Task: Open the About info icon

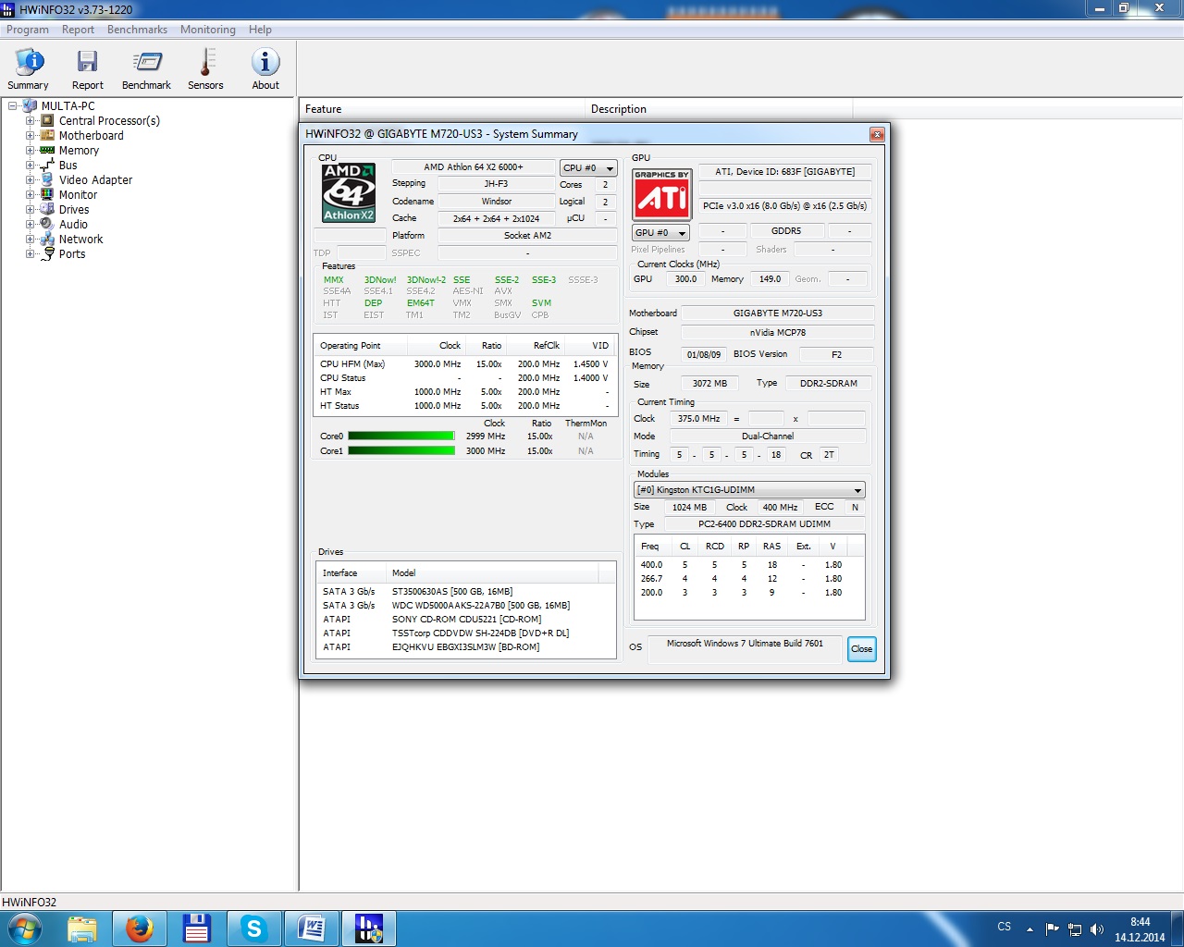Action: [x=265, y=62]
